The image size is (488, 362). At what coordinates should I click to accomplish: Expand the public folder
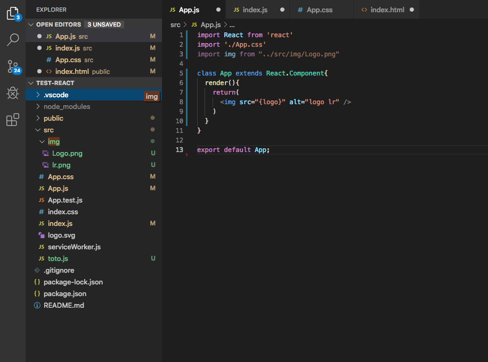[38, 118]
